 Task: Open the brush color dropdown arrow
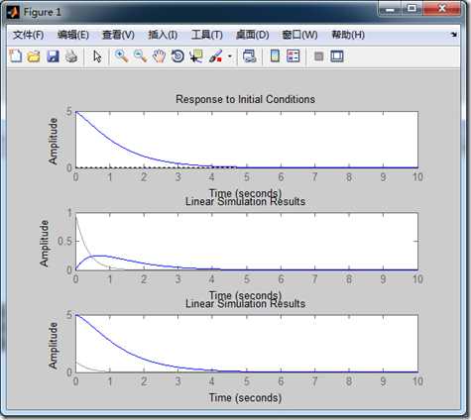click(x=230, y=56)
